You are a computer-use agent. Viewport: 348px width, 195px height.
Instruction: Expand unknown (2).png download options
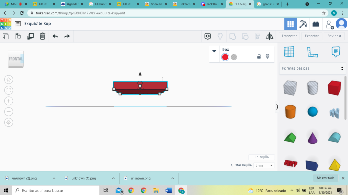(x=54, y=178)
